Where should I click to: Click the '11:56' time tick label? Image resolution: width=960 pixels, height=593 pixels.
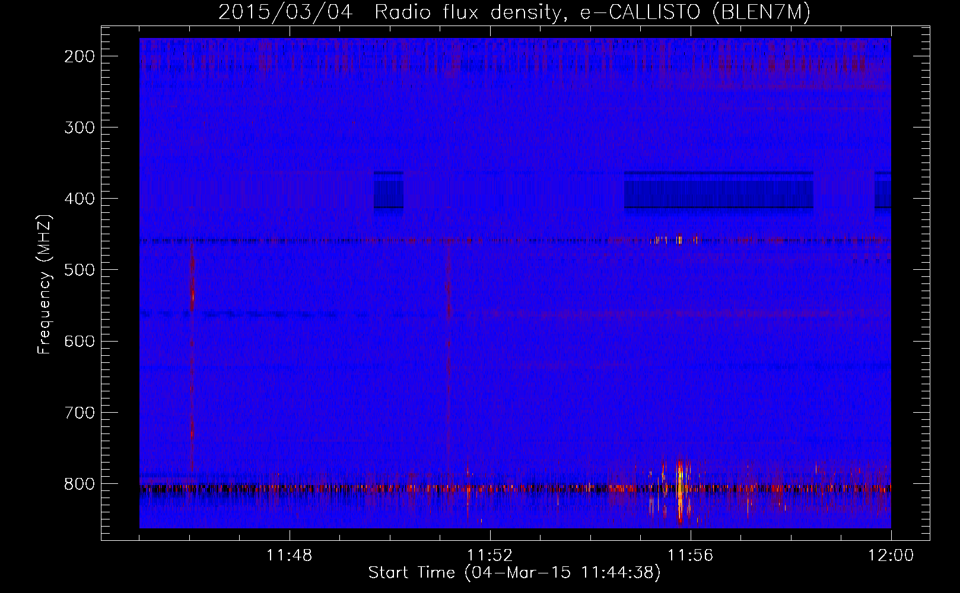[x=690, y=556]
